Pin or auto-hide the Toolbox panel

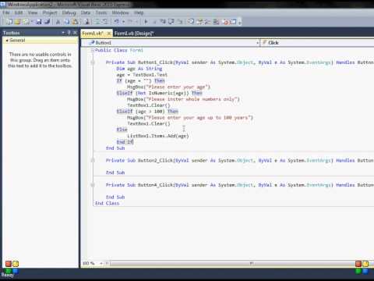69,33
